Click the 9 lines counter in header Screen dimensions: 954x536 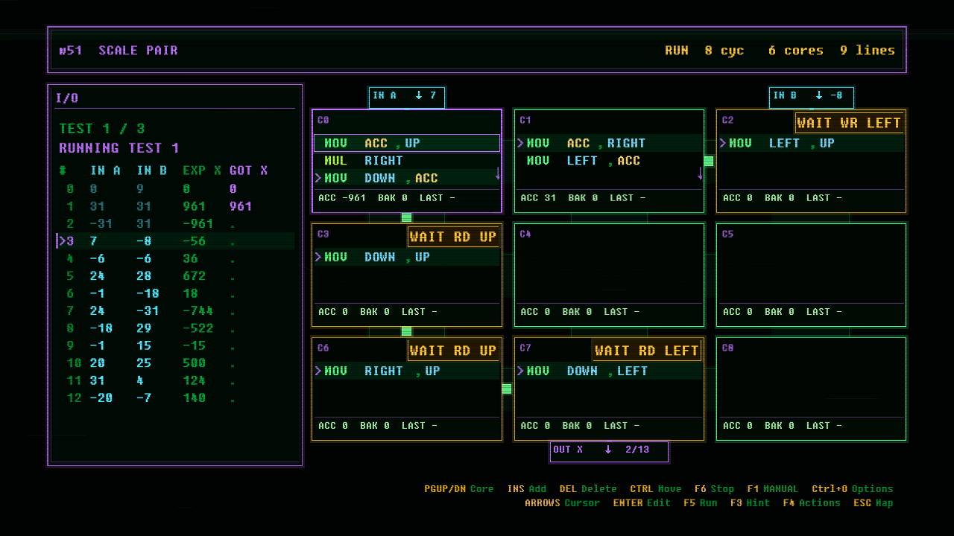point(868,51)
